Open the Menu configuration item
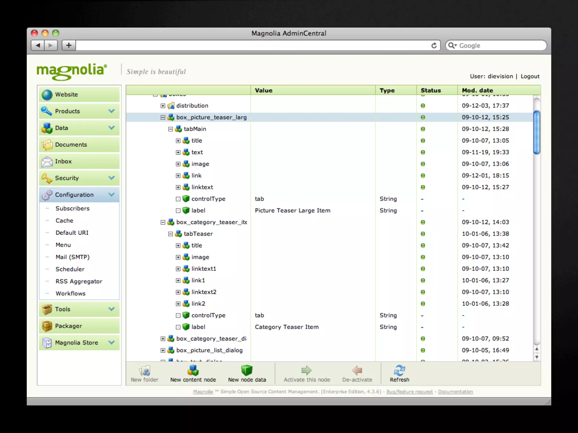 point(63,245)
